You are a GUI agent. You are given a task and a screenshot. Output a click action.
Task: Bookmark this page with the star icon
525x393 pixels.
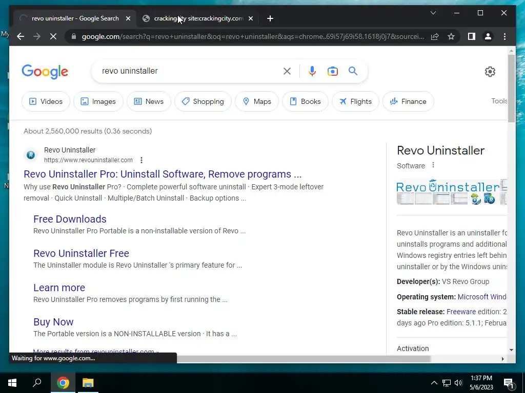click(x=451, y=36)
